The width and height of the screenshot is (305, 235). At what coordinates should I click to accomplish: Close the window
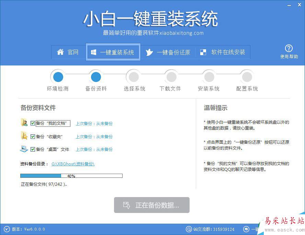(x=300, y=5)
